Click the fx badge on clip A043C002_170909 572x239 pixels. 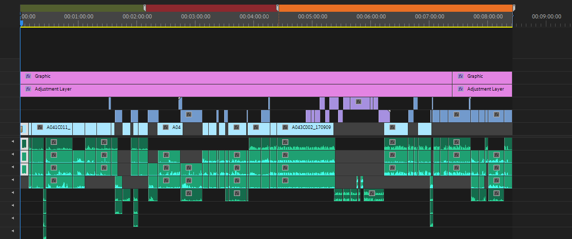285,127
